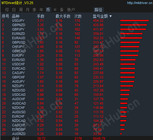Switch to the 综 summary tab

(x=7, y=10)
